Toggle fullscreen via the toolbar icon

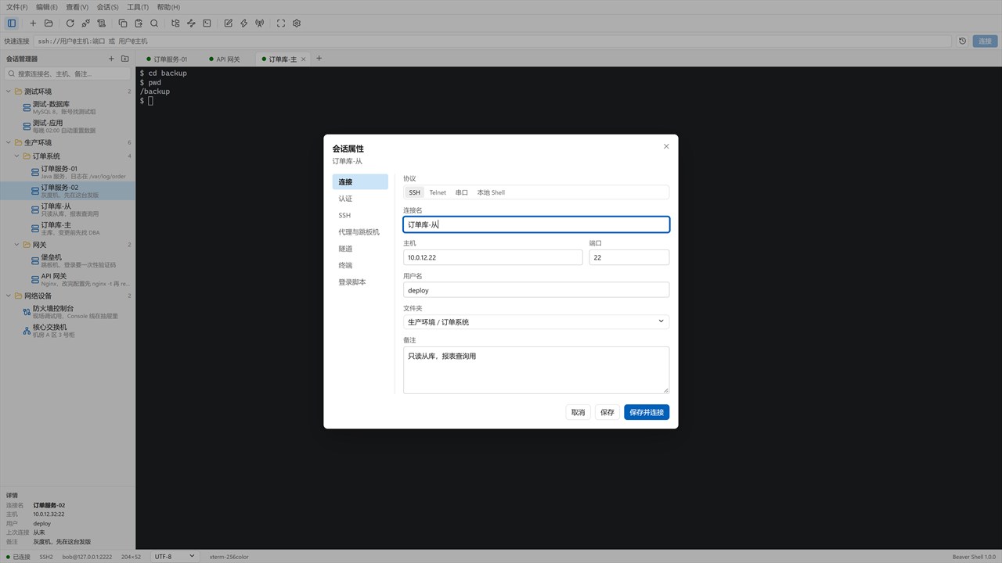tap(281, 23)
